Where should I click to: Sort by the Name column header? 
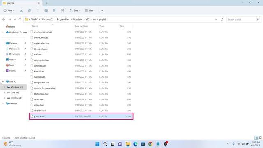(x=35, y=26)
